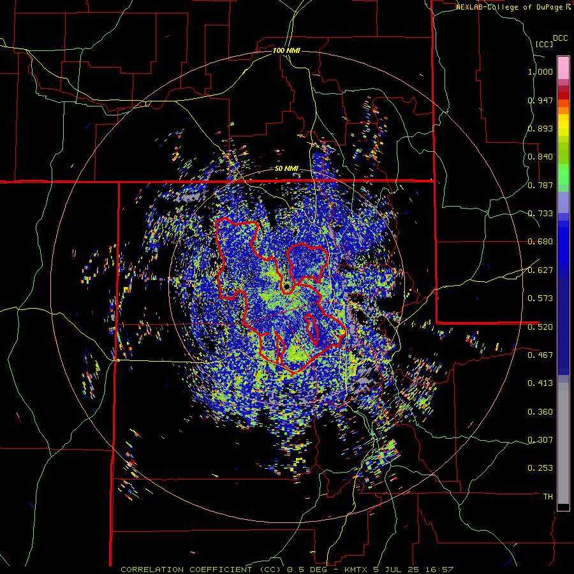Screen dimensions: 574x574
Task: Click the KMTX station identifier in the caption
Action: [x=356, y=570]
